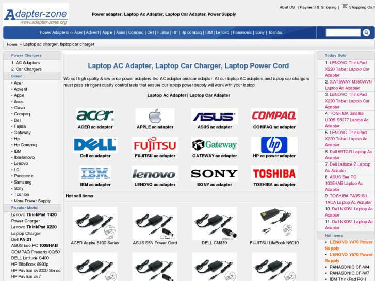Choose Ibm/lenovo in the Brand sidebar
Screen dimensions: 375x281
point(24,157)
